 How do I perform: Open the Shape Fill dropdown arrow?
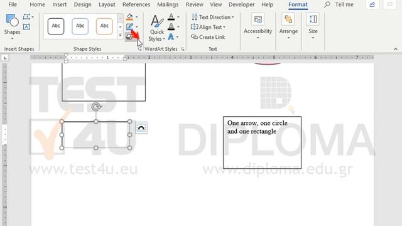[x=137, y=17]
